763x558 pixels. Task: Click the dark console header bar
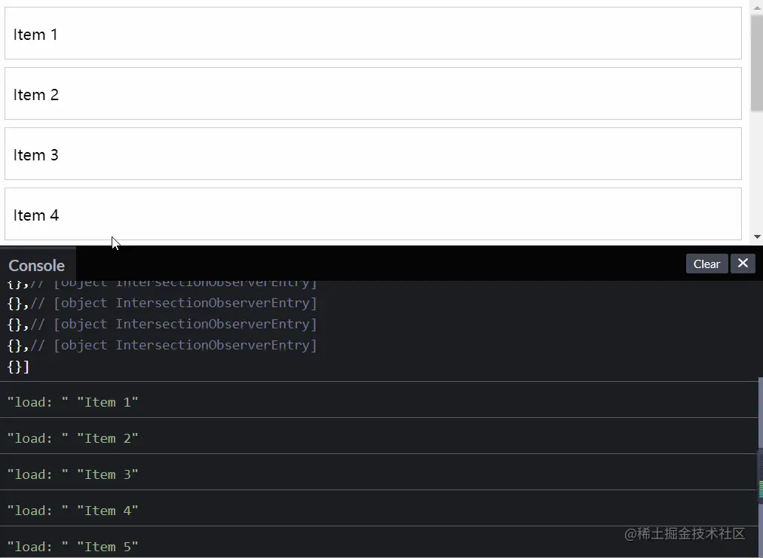pos(377,264)
